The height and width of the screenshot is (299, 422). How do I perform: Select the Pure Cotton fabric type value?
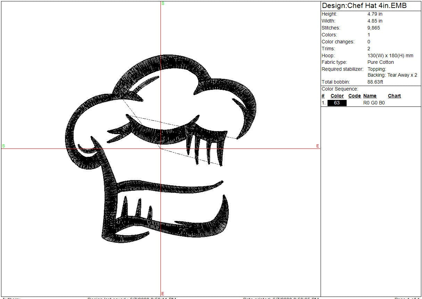380,62
